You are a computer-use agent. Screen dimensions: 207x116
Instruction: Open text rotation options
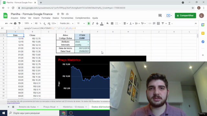(143, 24)
